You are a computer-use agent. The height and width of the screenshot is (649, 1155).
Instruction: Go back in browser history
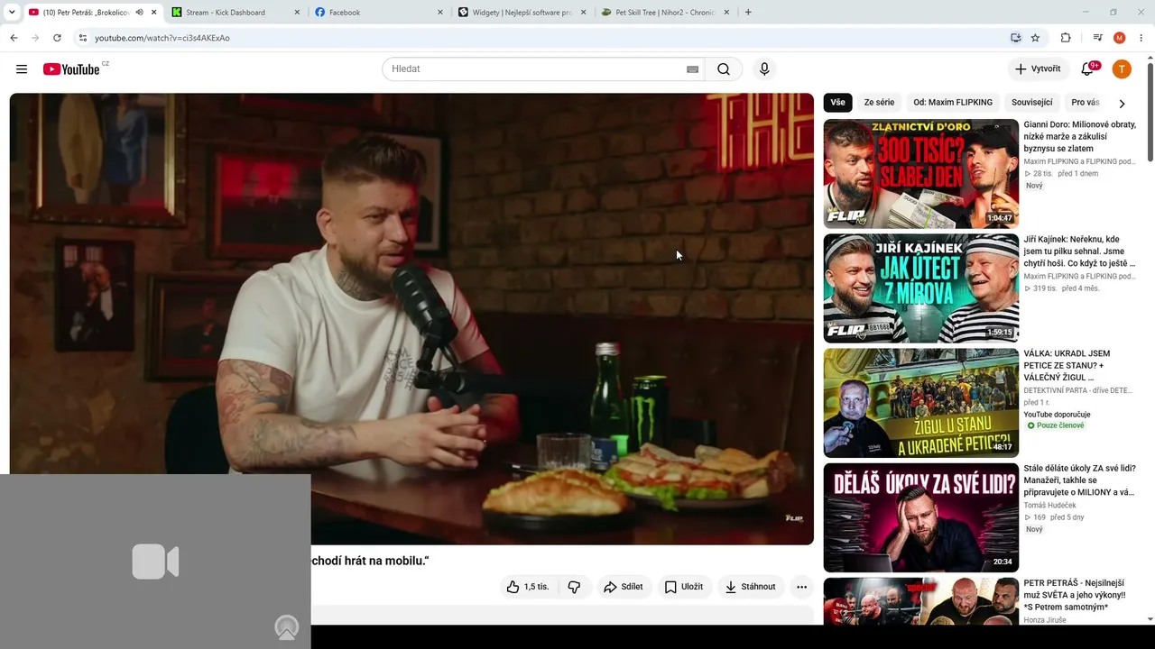(x=14, y=38)
